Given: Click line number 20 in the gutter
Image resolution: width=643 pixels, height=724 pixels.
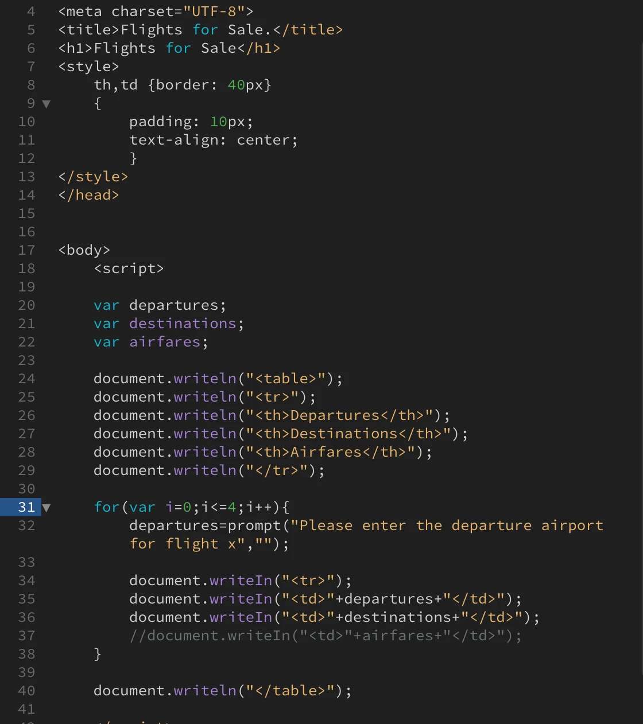Looking at the screenshot, I should 26,305.
